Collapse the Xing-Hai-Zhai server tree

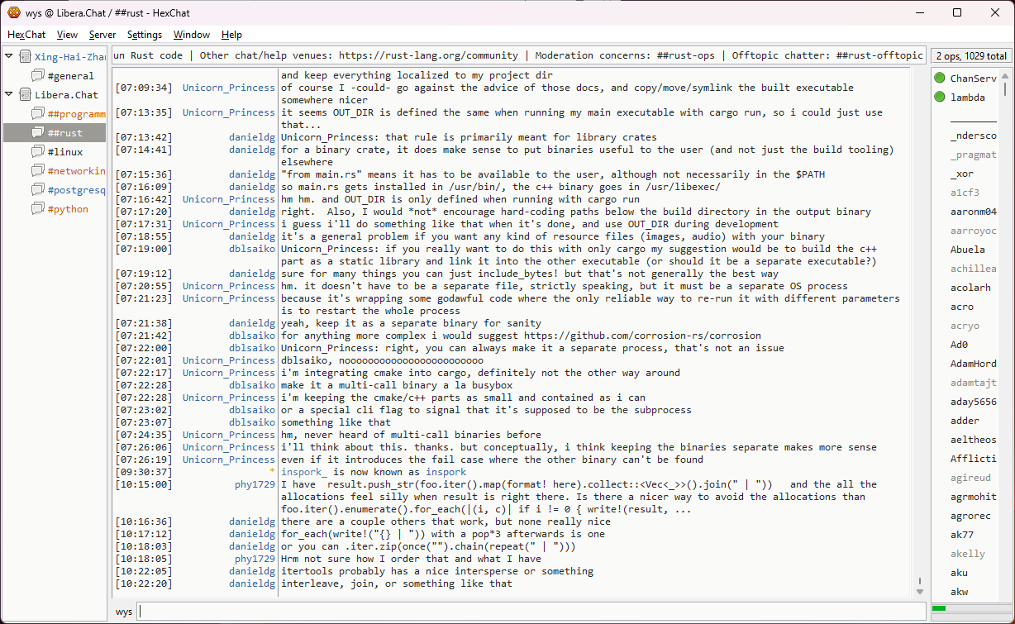tap(9, 56)
